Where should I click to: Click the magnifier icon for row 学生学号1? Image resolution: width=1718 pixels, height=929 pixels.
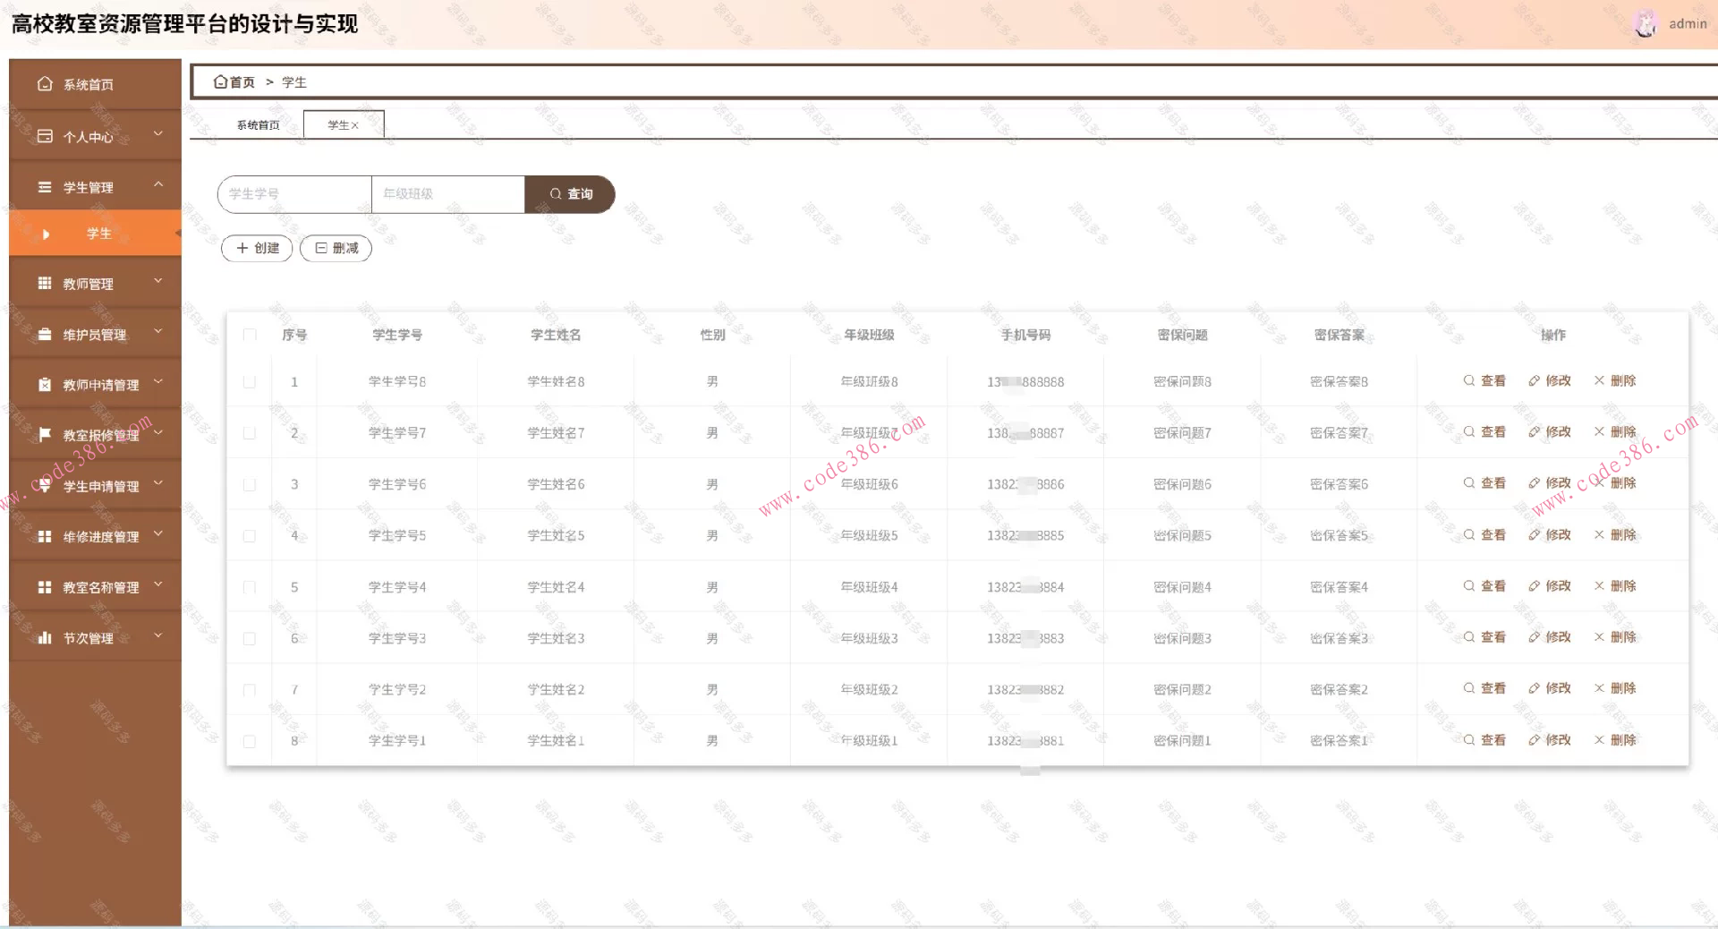point(1469,739)
